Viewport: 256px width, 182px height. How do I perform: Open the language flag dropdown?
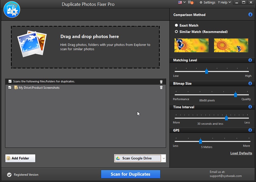pyautogui.click(x=182, y=2)
